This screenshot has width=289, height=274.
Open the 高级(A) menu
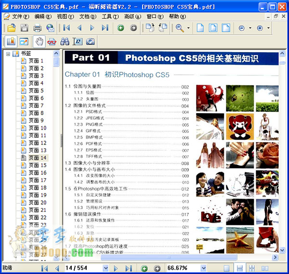pyautogui.click(x=132, y=16)
